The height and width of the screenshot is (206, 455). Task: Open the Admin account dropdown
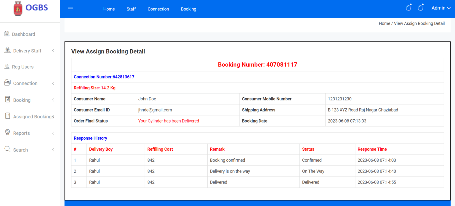tap(441, 8)
